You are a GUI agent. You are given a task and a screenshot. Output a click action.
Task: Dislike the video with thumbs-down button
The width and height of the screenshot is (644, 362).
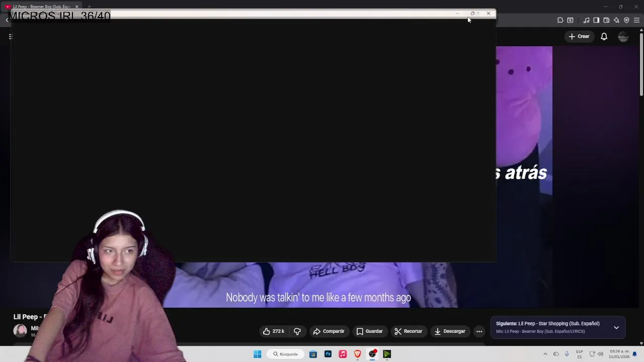pyautogui.click(x=297, y=331)
